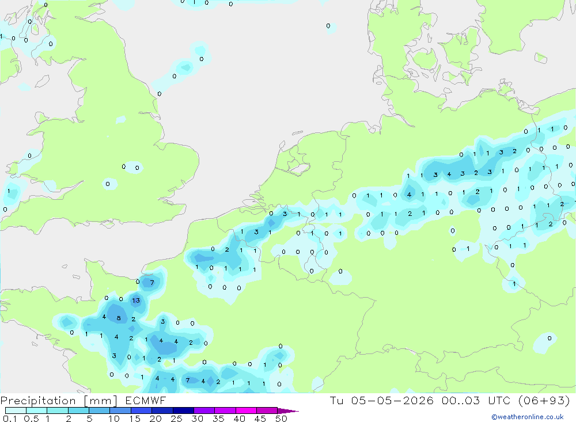This screenshot has width=576, height=422.
Task: Click the 2–5 mm legend color swatch
Action: pyautogui.click(x=78, y=410)
